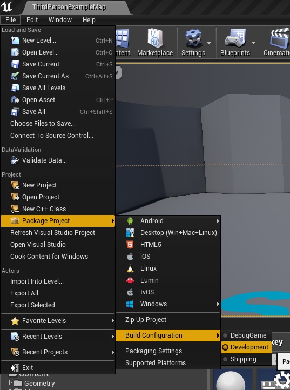Click the Lumin red icon
Image resolution: width=290 pixels, height=390 pixels.
click(x=130, y=280)
